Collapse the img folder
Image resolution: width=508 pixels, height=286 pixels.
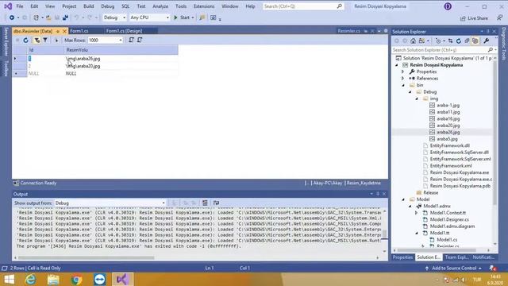[x=417, y=99]
